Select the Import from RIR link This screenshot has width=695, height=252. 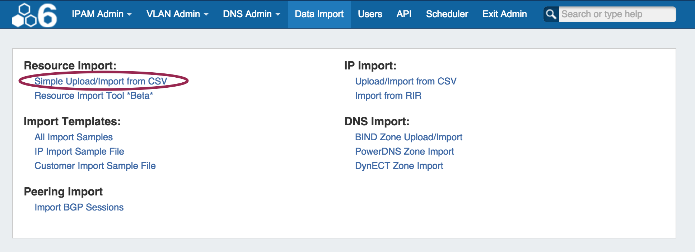pos(388,96)
